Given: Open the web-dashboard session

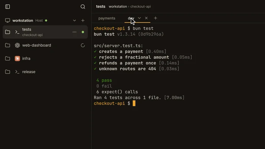Looking at the screenshot, I should (45, 45).
